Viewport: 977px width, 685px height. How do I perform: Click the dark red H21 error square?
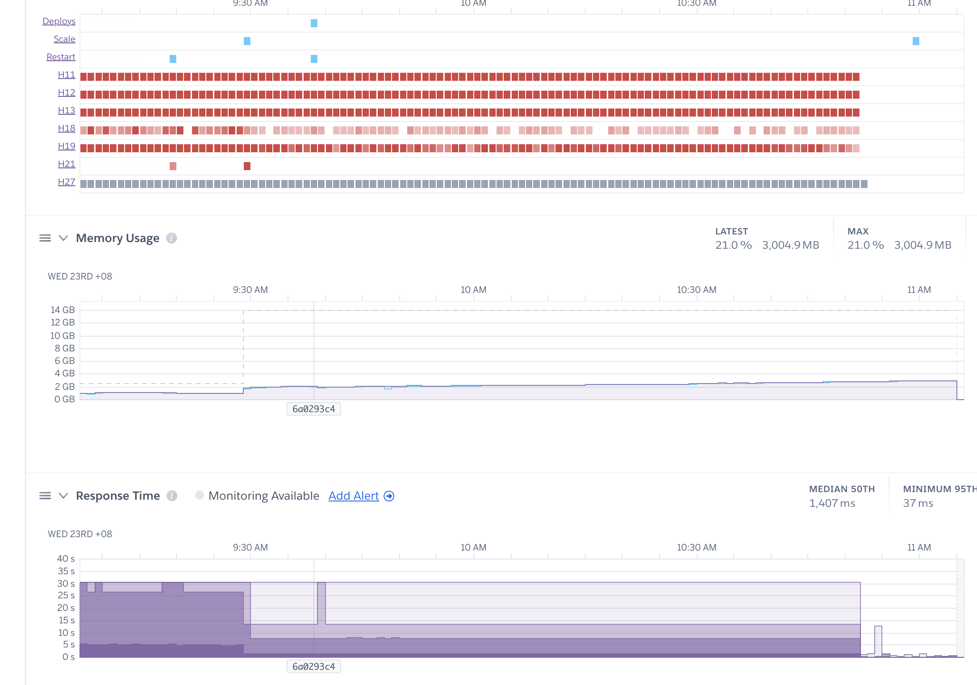point(247,166)
